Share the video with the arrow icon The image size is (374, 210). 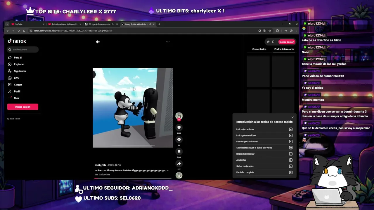point(179,163)
